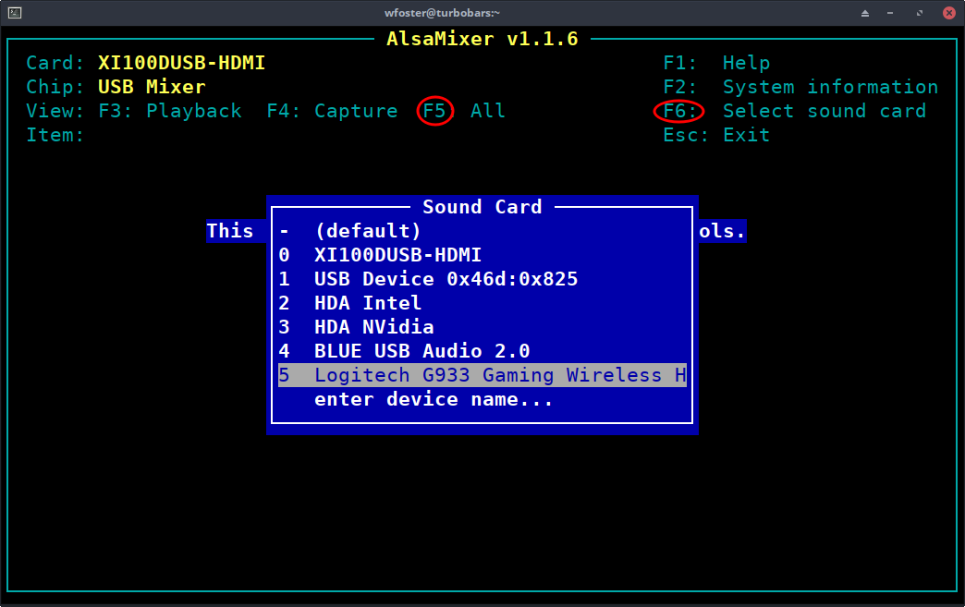This screenshot has height=607, width=965.
Task: Maximize the terminal window
Action: click(920, 13)
